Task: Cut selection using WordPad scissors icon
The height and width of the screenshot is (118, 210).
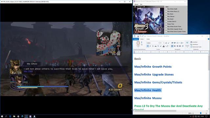Action: tap(141, 42)
